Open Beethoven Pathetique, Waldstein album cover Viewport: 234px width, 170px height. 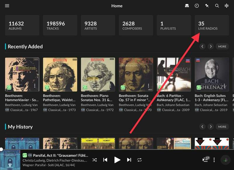[x=60, y=75]
